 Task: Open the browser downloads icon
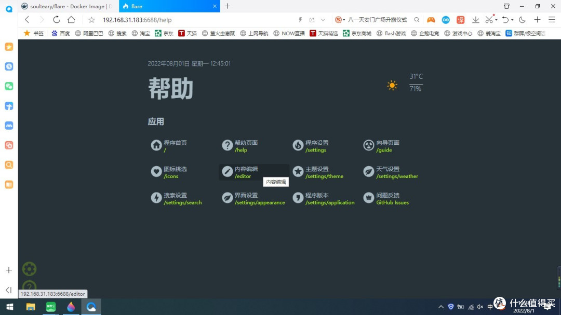475,20
